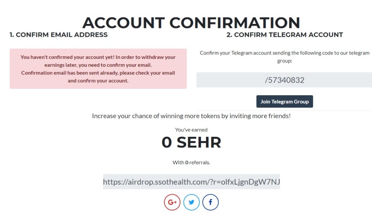Click the "1. Confirm Email Address" heading

point(58,35)
